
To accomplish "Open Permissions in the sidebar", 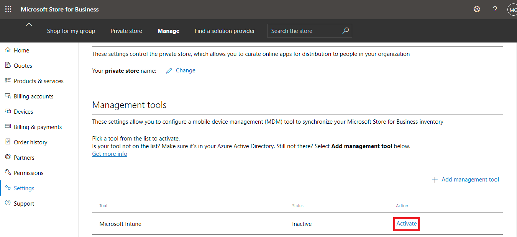I will pyautogui.click(x=29, y=173).
